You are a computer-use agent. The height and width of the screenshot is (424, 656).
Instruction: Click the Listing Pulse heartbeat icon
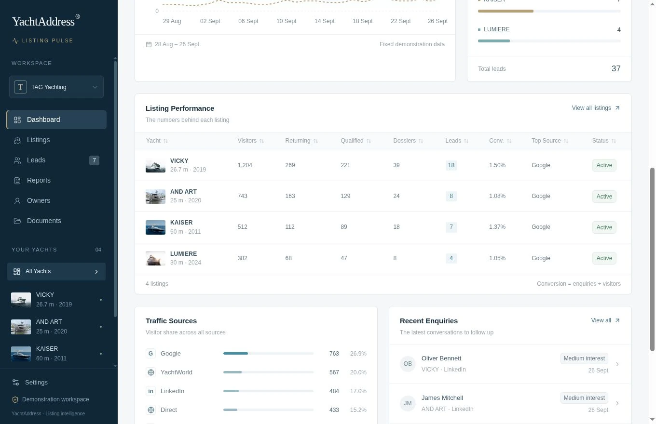15,41
